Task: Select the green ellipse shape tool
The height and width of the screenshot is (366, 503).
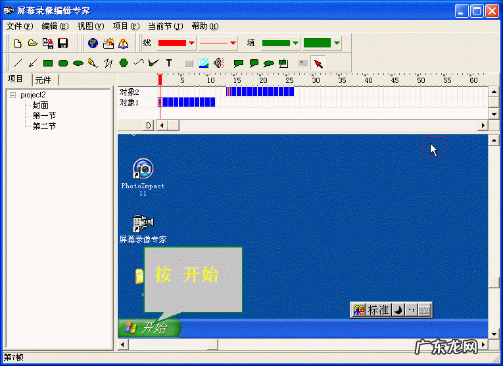Action: [x=78, y=63]
